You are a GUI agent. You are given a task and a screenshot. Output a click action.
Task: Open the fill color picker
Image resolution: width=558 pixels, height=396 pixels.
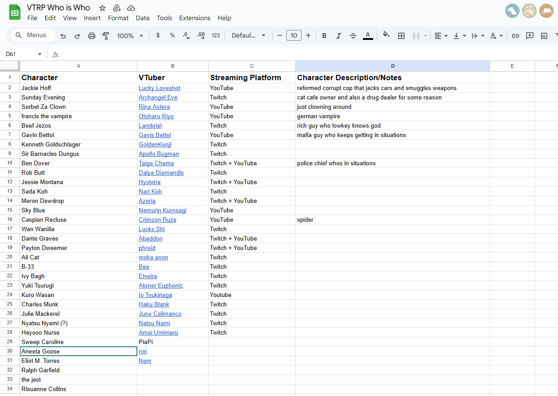[x=386, y=36]
